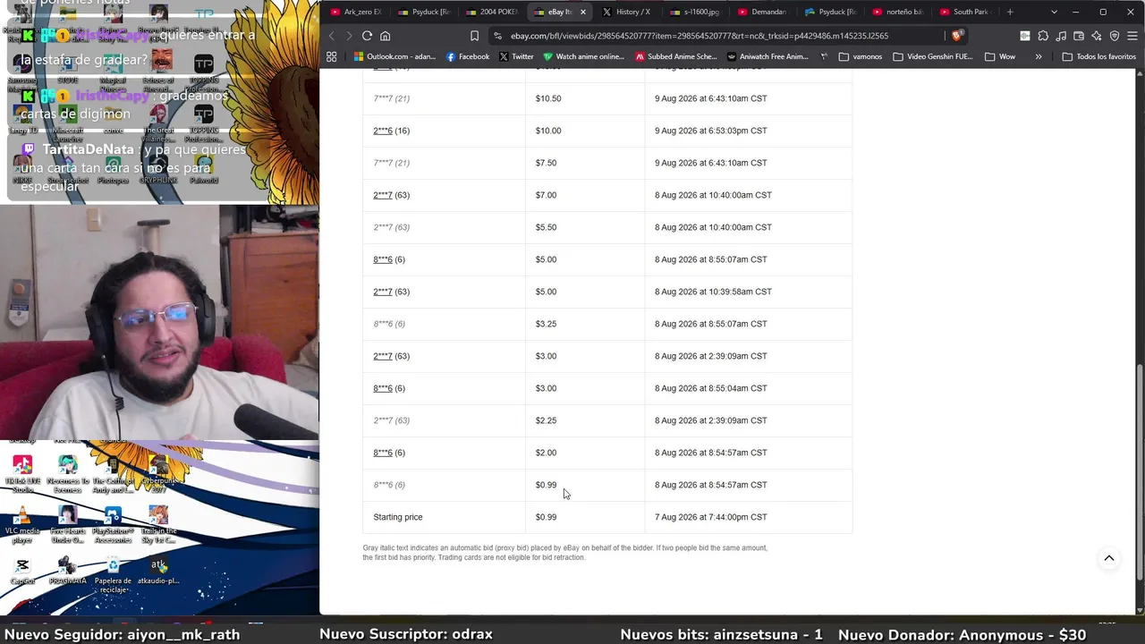Open PlayStation Accessories desktop shortcut
The height and width of the screenshot is (644, 1145).
(113, 524)
